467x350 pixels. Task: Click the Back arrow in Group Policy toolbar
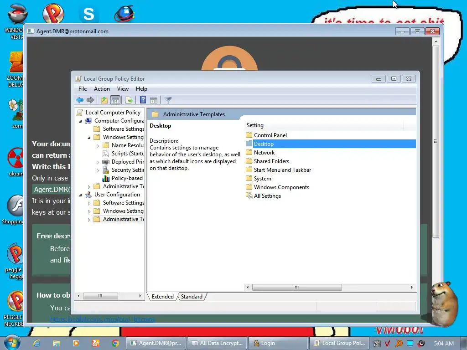[x=79, y=100]
